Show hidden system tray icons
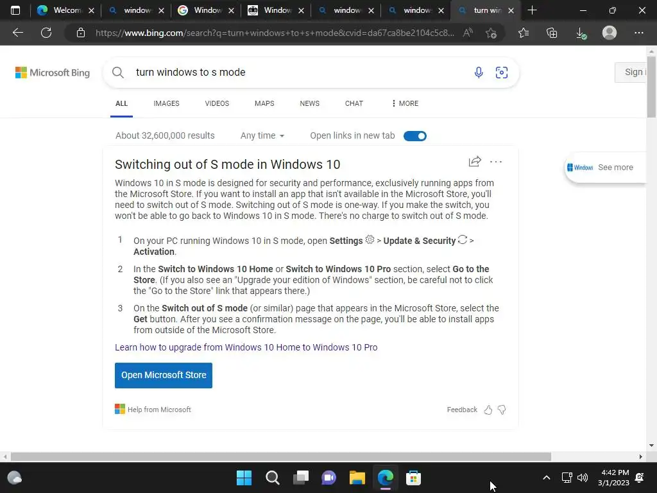 point(546,478)
